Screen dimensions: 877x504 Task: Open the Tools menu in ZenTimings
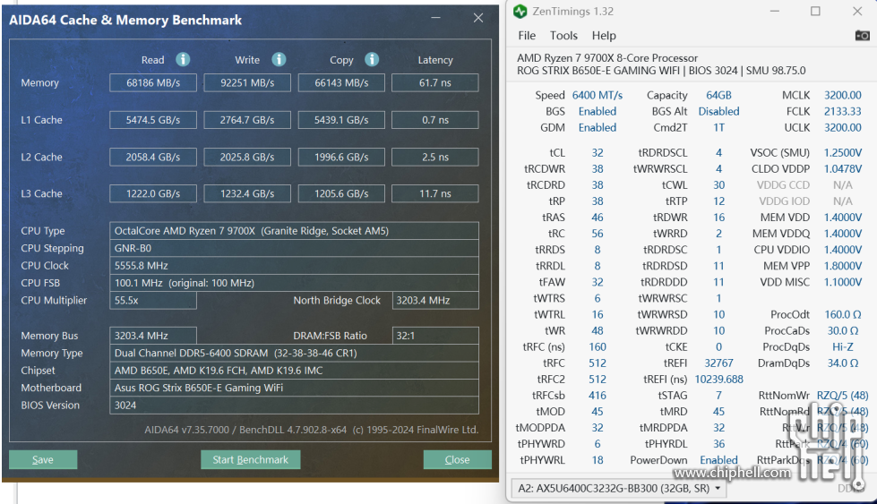point(563,36)
